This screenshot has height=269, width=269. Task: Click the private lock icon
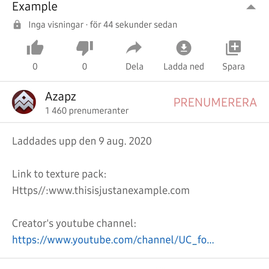17,25
